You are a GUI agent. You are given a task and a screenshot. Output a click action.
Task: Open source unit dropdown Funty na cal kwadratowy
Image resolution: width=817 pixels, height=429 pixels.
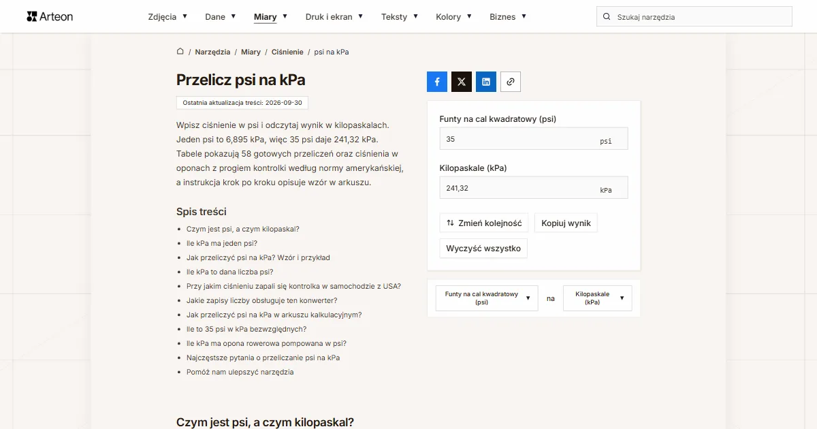click(x=487, y=298)
